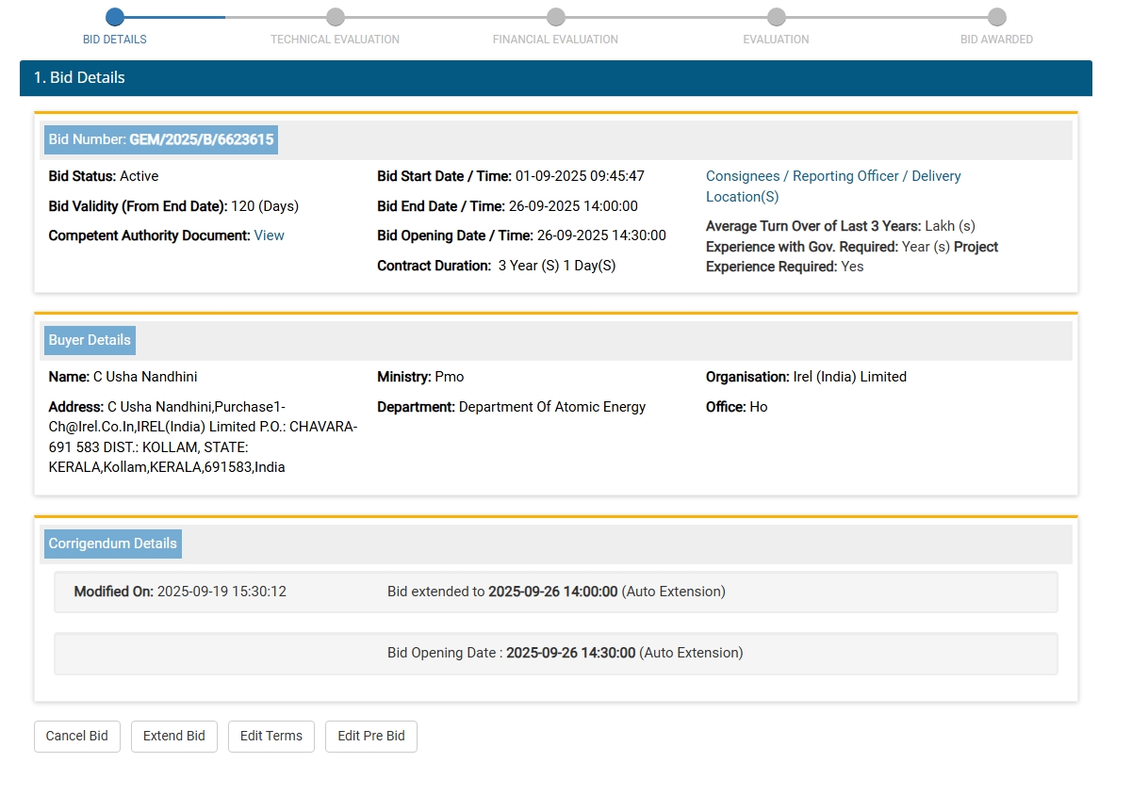Go to FINANCIAL EVALUATION step label
This screenshot has width=1148, height=795.
point(555,40)
